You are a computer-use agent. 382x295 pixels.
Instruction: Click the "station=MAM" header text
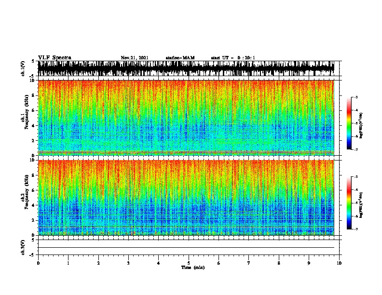tap(180, 58)
